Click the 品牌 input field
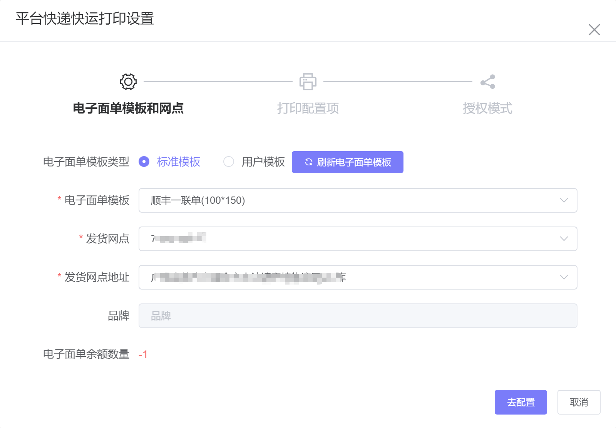This screenshot has height=428, width=616. (357, 316)
